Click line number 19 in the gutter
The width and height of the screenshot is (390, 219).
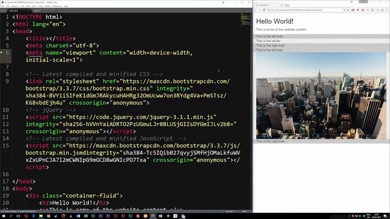[x=5, y=196]
